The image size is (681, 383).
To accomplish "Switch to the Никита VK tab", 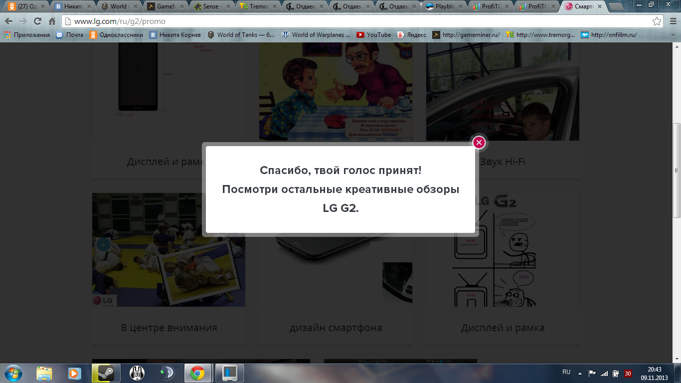I will pyautogui.click(x=72, y=6).
